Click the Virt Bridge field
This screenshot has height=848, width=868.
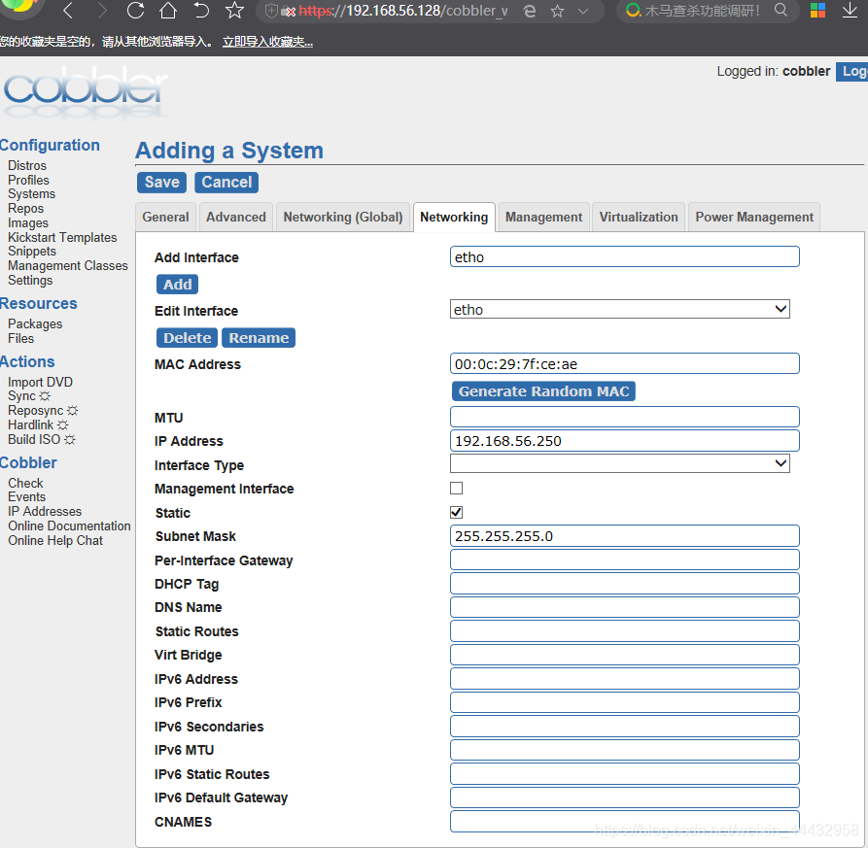624,655
